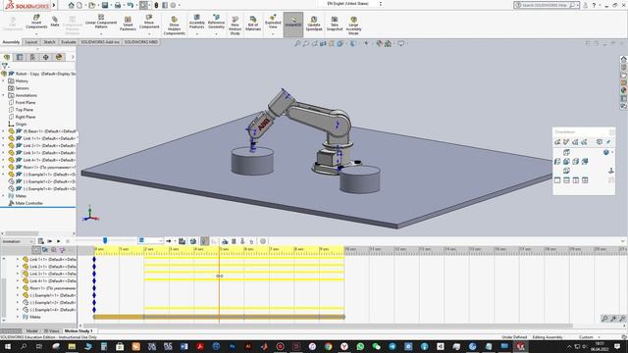The width and height of the screenshot is (628, 353).
Task: Open DisplayManager tab icon
Action: point(59,57)
